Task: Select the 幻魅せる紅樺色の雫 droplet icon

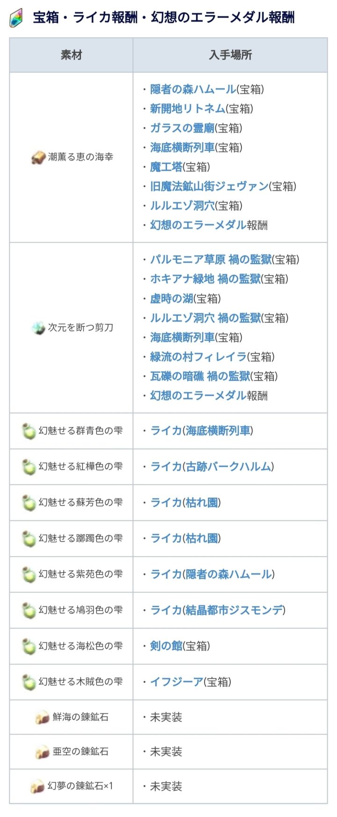Action: [29, 467]
